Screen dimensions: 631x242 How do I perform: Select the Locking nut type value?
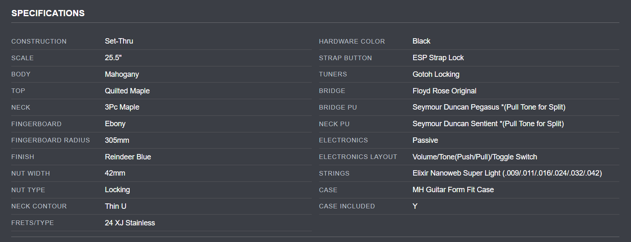pos(117,190)
